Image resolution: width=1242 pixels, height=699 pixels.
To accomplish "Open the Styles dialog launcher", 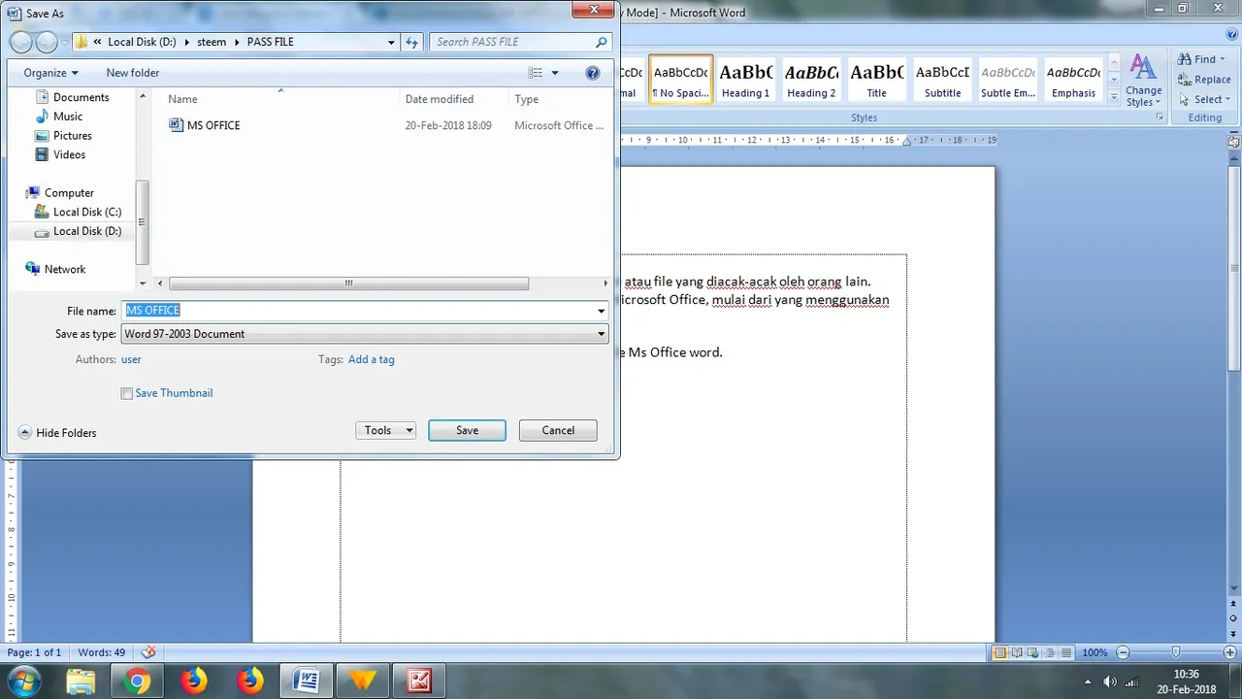I will coord(1160,117).
